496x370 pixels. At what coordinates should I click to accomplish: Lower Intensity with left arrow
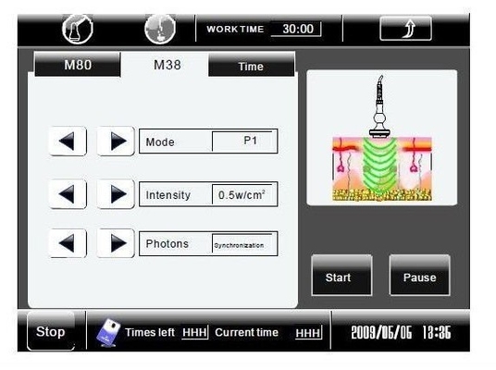point(68,194)
